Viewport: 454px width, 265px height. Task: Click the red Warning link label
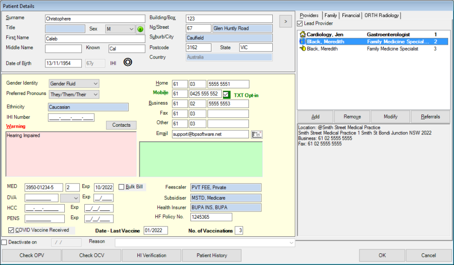click(x=16, y=126)
